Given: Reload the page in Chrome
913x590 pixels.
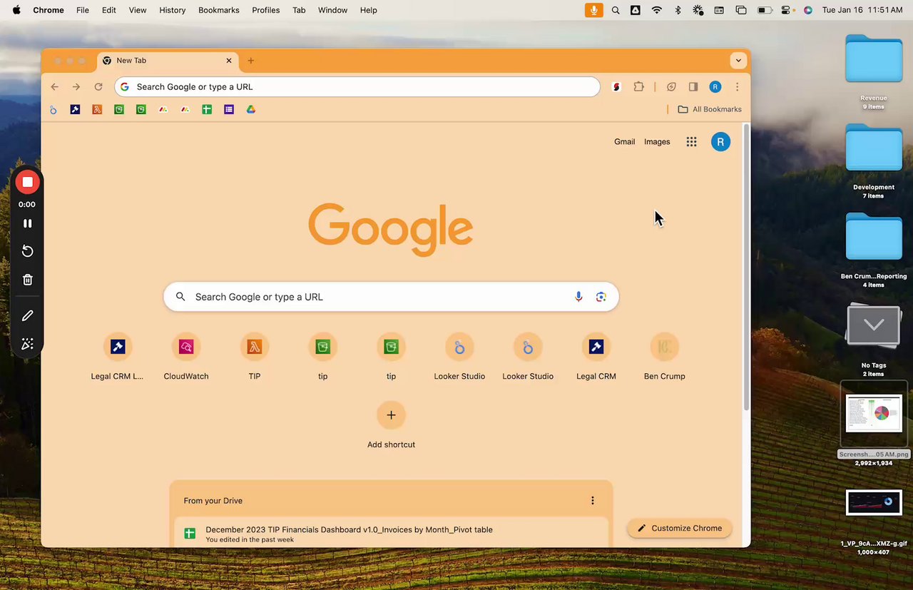Looking at the screenshot, I should tap(98, 87).
